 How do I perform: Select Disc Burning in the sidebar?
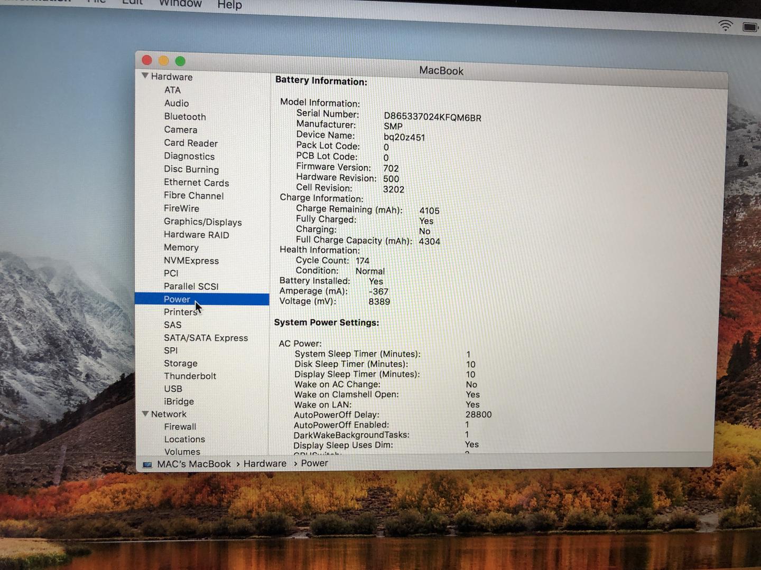(x=191, y=169)
